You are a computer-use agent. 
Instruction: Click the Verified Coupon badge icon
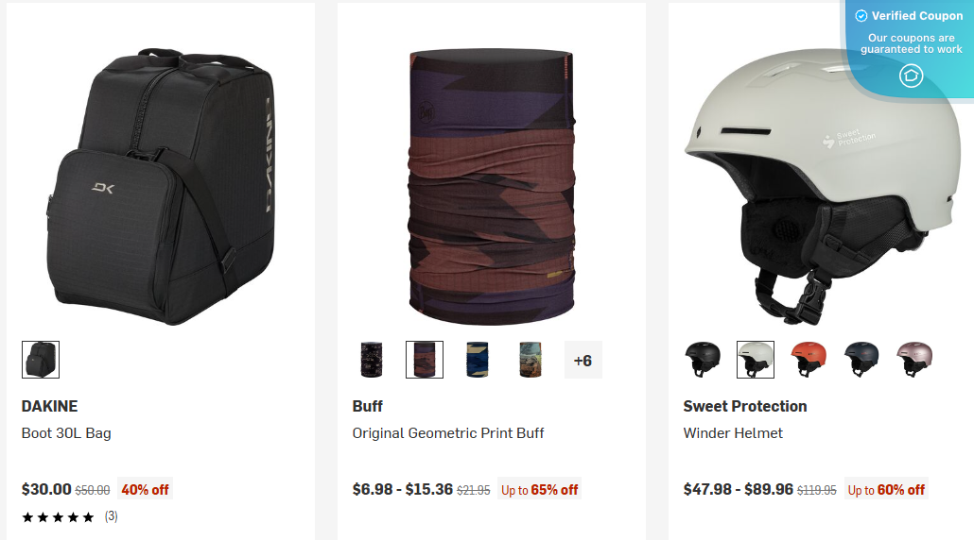911,76
